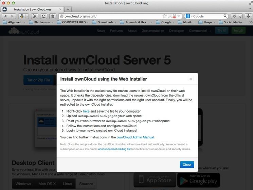
Task: Click the 'here' download link
Action: point(86,111)
